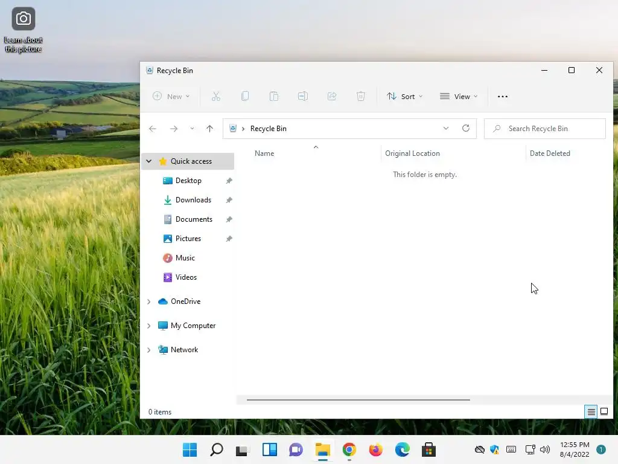
Task: Go forward with the right arrow
Action: click(173, 129)
